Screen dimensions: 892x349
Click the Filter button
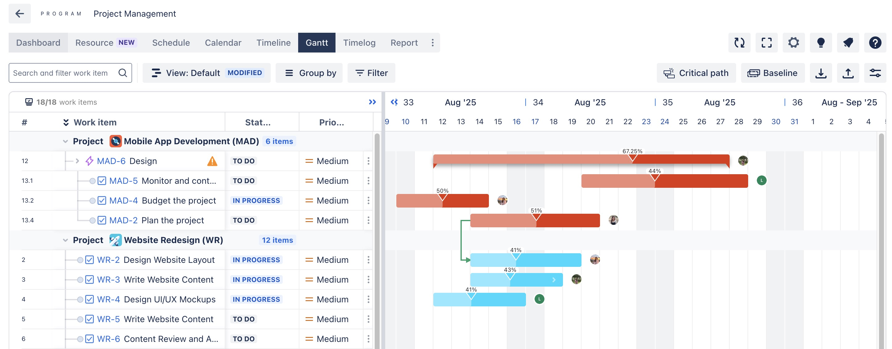click(371, 73)
